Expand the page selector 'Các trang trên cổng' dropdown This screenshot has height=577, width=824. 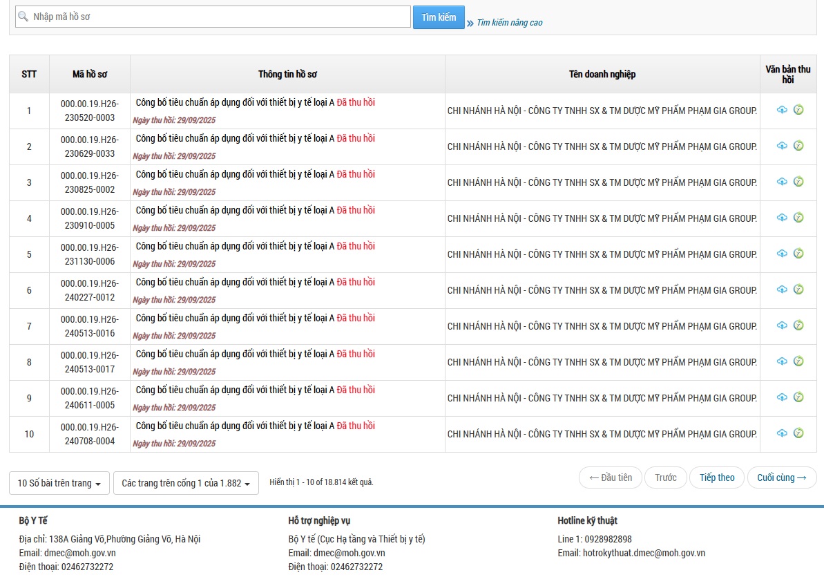186,483
